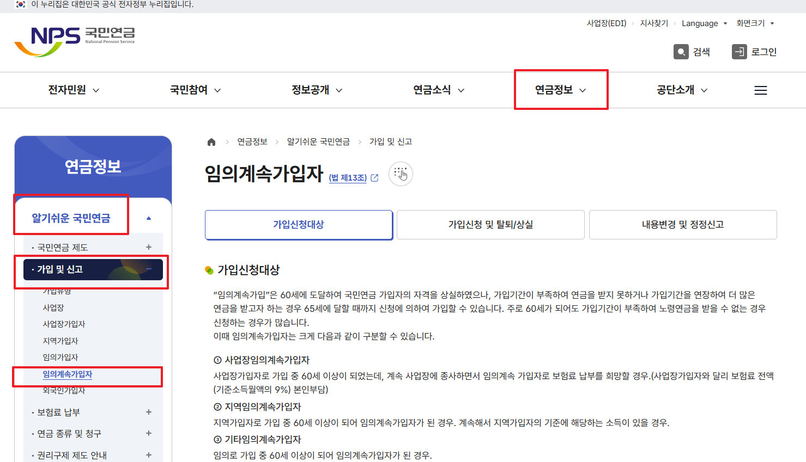Image resolution: width=806 pixels, height=462 pixels.
Task: Click the share dots icon next to the page title
Action: (401, 174)
